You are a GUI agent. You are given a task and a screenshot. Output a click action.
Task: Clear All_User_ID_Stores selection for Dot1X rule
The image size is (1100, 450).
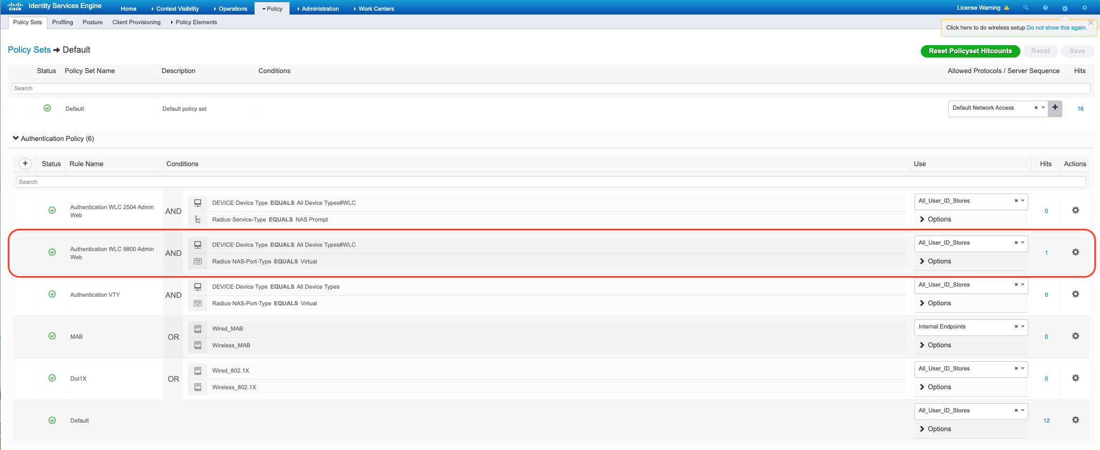1016,368
